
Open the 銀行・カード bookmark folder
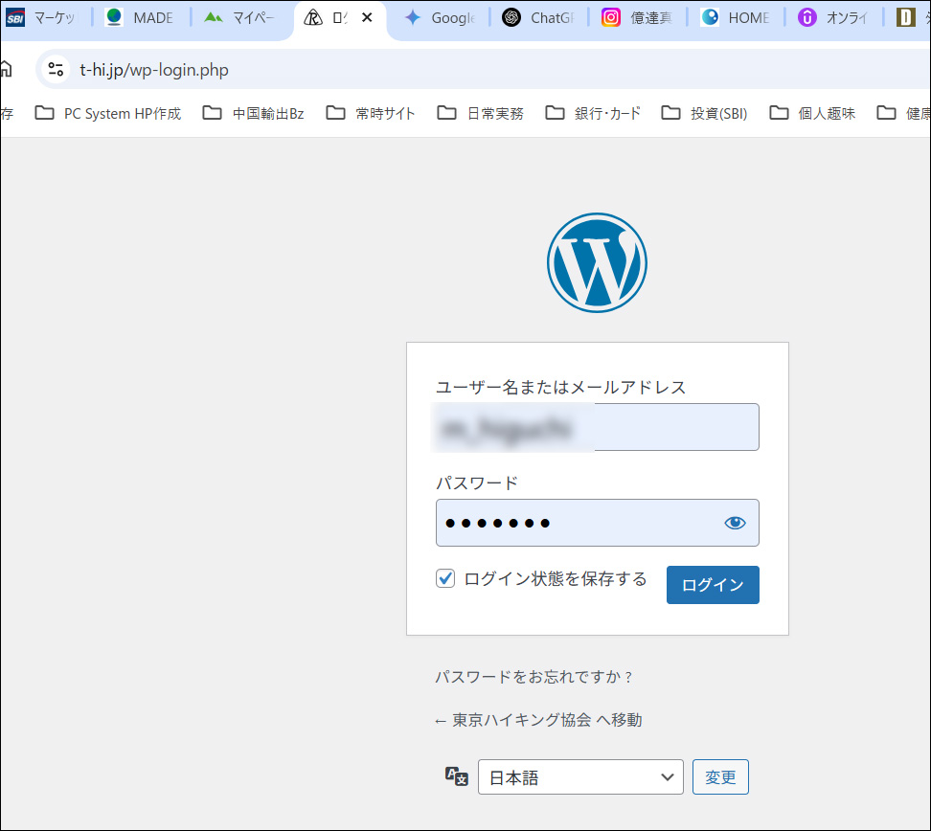(593, 113)
